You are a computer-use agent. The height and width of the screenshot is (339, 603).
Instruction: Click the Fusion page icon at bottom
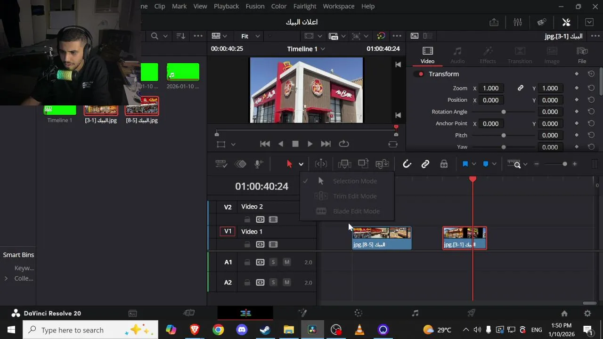[302, 313]
